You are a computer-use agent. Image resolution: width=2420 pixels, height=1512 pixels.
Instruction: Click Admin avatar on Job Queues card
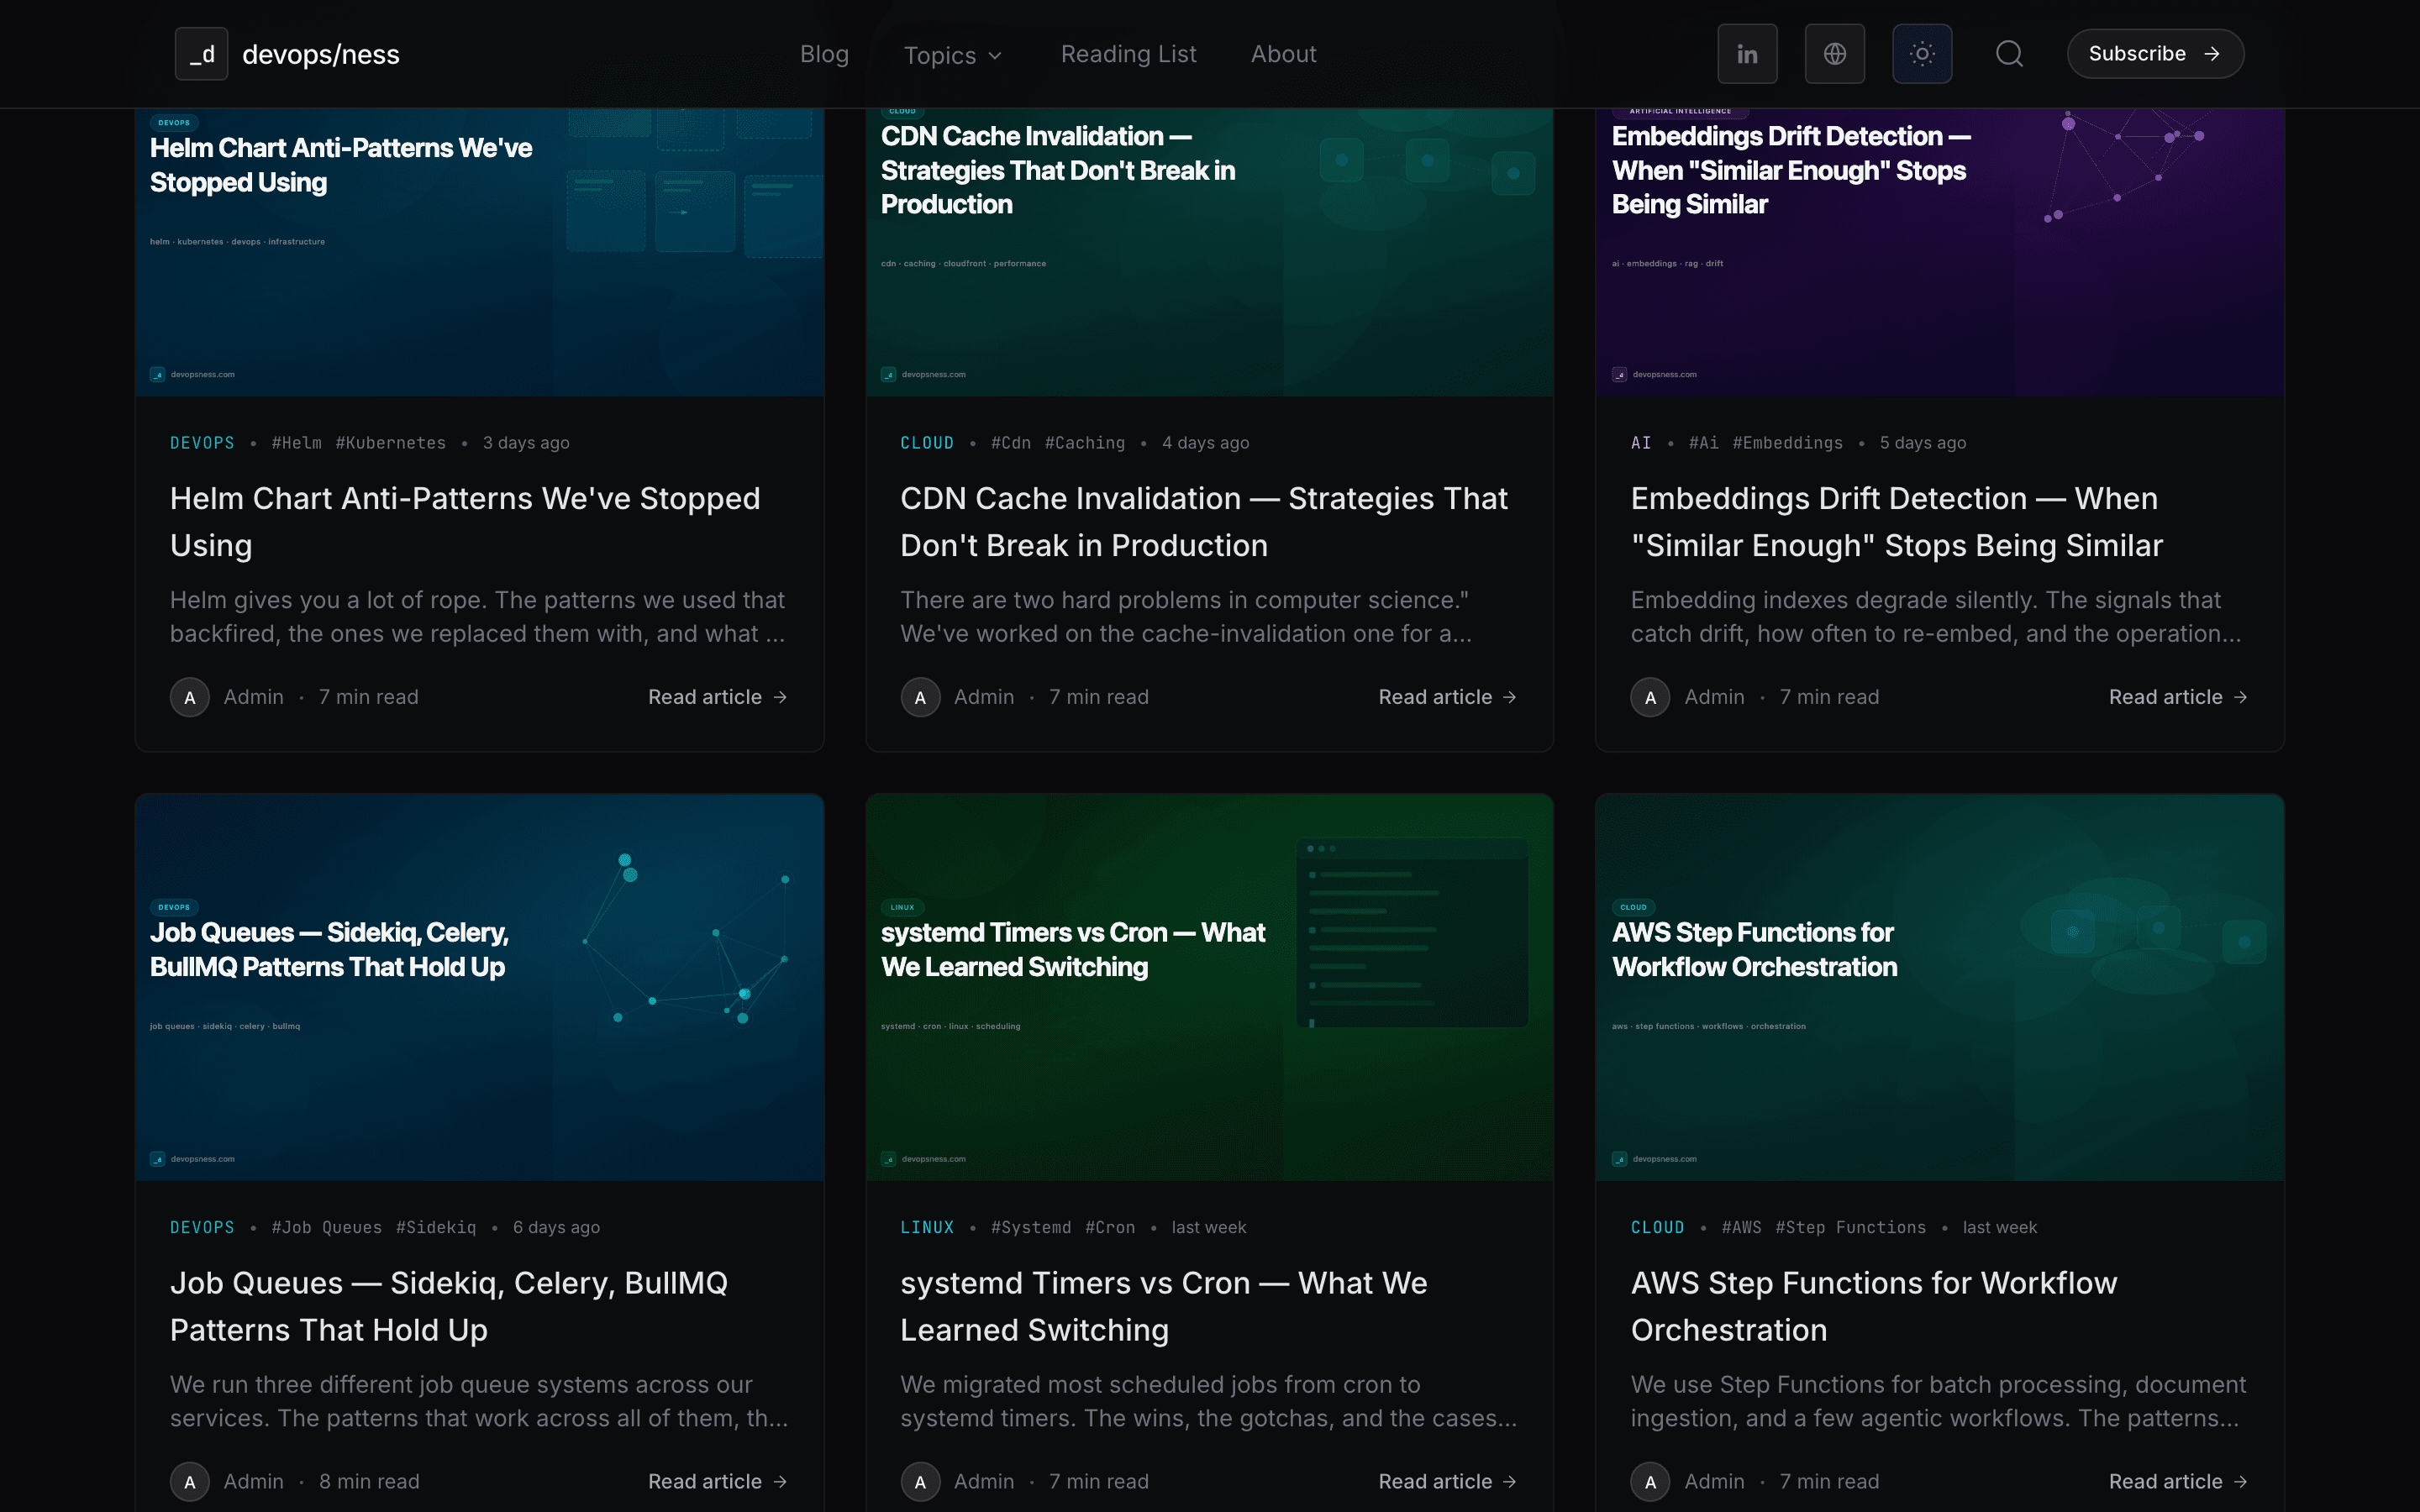coord(190,1482)
